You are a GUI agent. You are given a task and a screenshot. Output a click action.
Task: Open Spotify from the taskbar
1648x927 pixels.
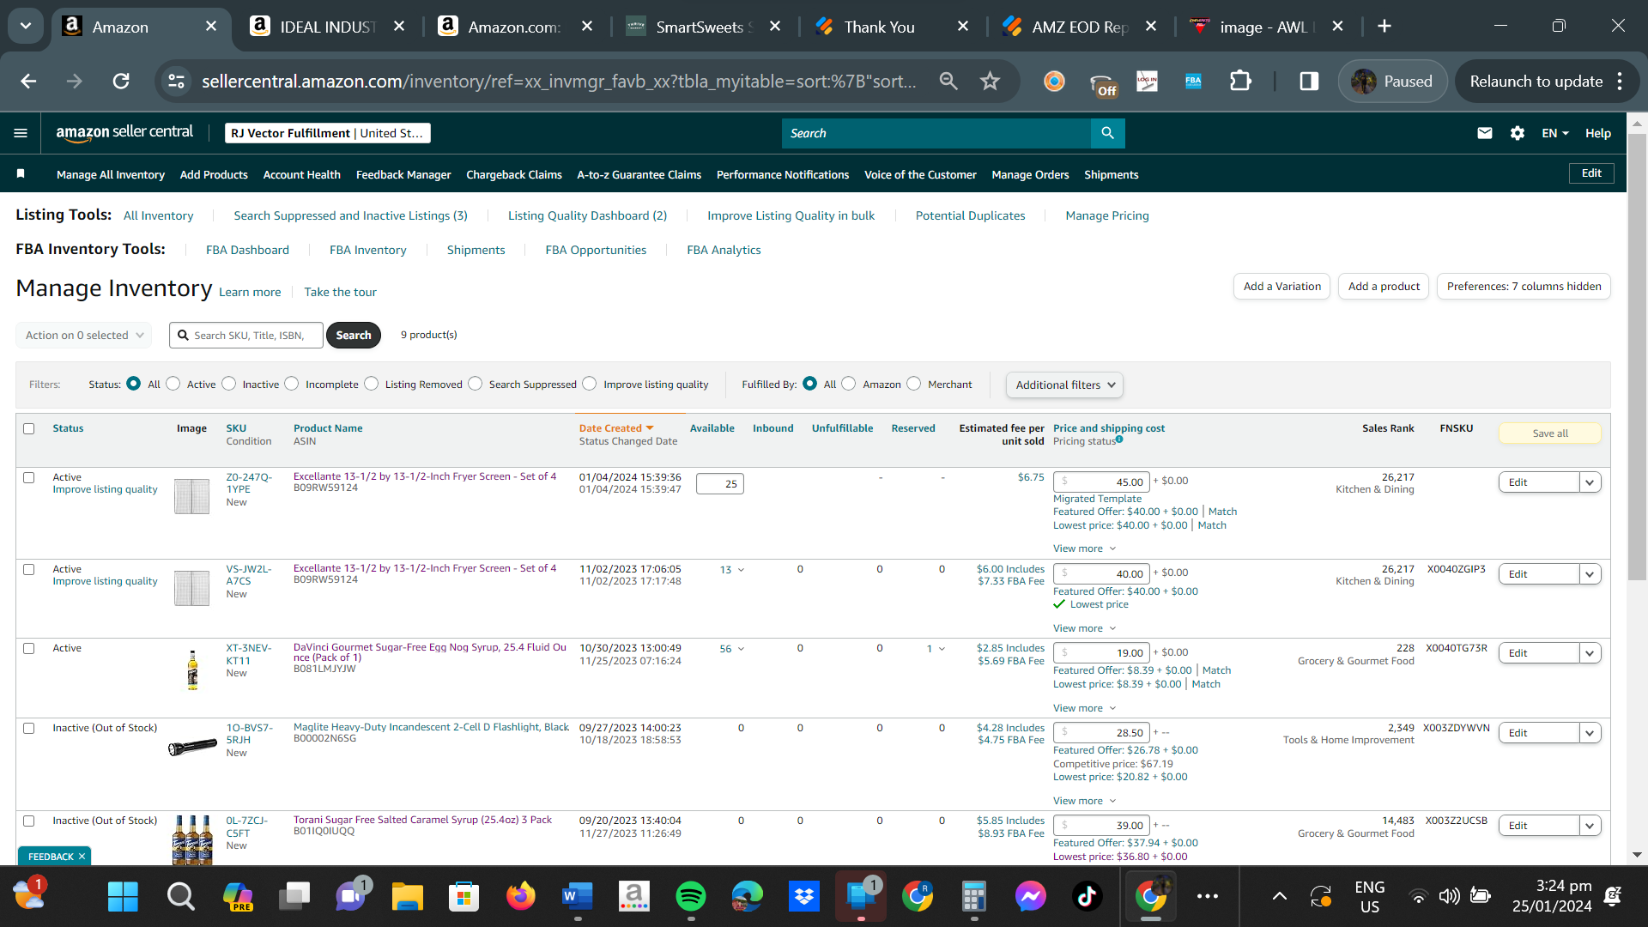(691, 897)
